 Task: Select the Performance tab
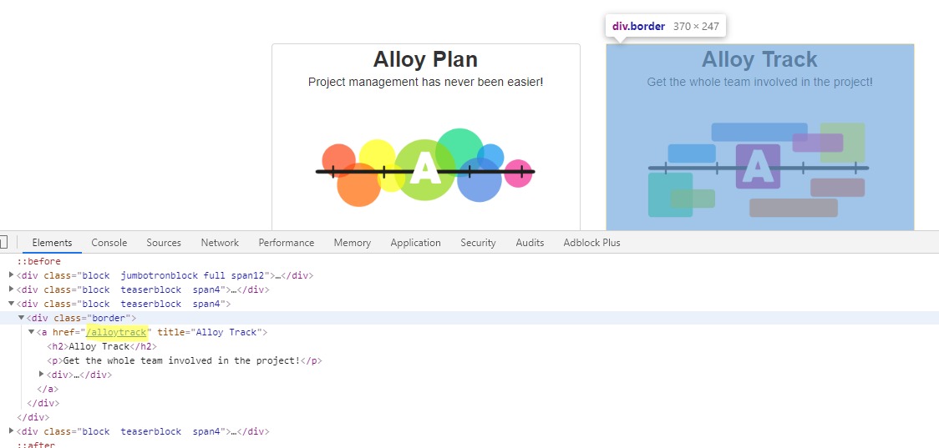point(287,243)
